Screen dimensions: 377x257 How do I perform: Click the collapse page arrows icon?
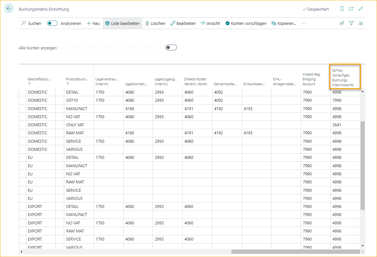pyautogui.click(x=361, y=9)
